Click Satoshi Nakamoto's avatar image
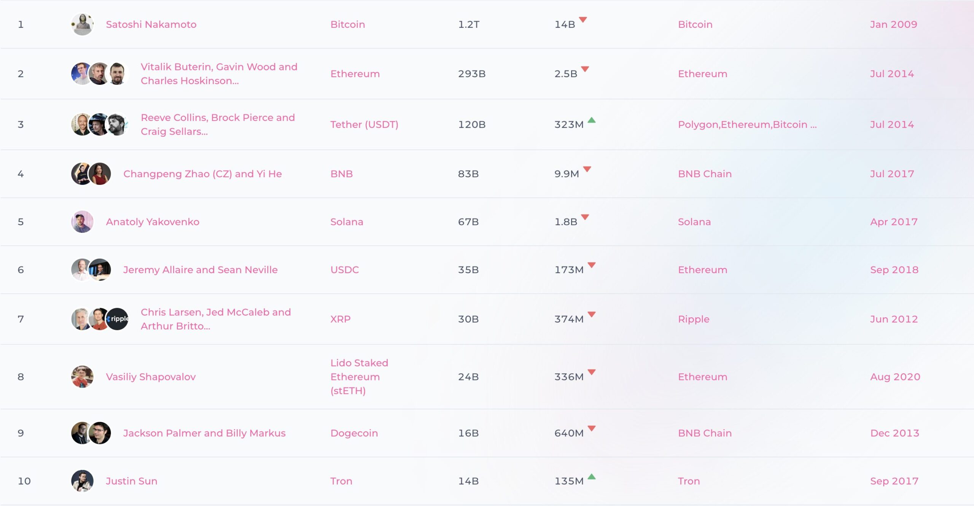This screenshot has width=974, height=506. click(82, 24)
